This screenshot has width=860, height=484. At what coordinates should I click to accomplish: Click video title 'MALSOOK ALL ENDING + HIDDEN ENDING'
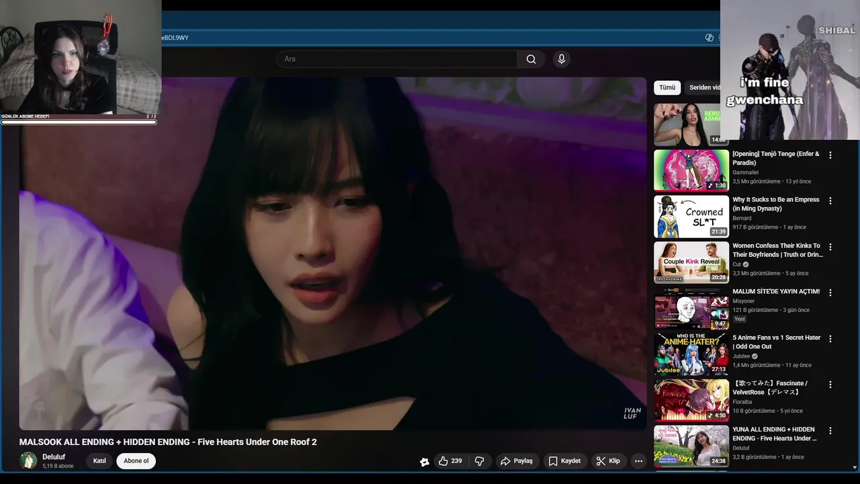pos(168,442)
